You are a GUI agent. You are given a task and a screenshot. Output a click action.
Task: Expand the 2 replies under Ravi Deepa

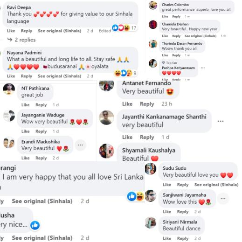coord(21,40)
